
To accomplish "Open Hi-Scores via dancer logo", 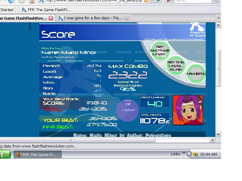I will point(198,29).
